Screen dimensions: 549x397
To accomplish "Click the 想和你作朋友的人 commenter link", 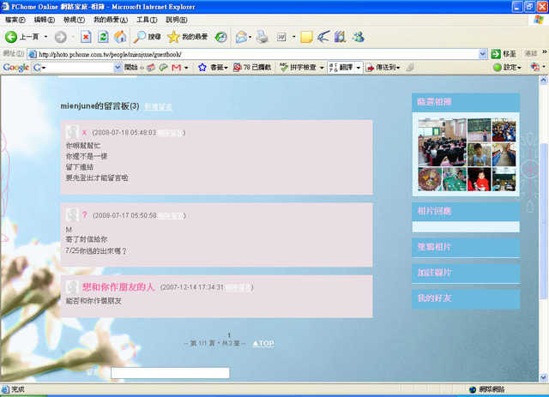I will (118, 286).
